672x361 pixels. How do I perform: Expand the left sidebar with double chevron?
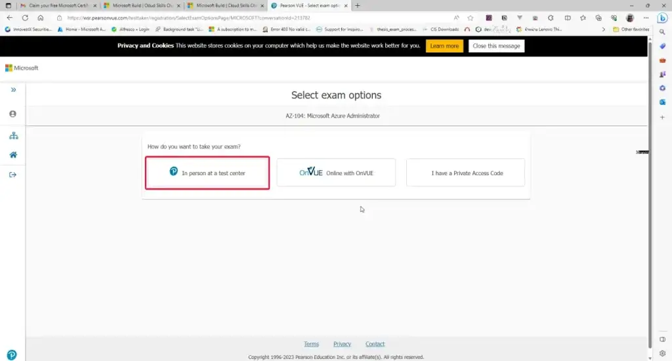click(x=13, y=90)
